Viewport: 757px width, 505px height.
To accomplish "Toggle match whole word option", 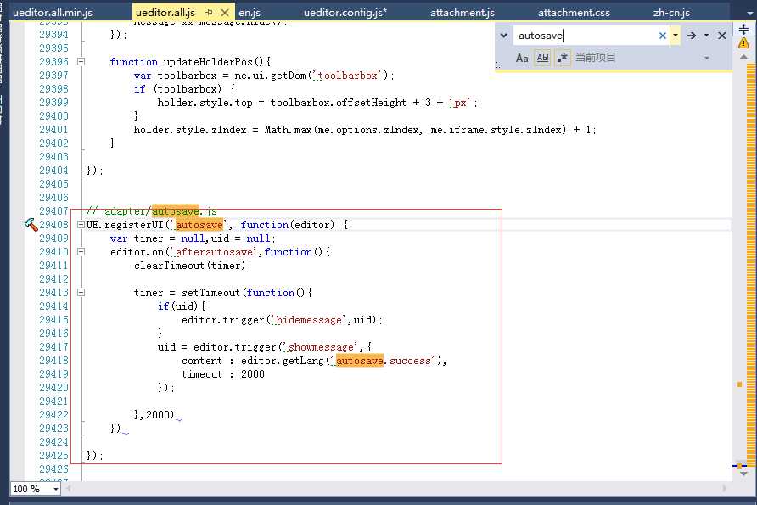I will 542,58.
